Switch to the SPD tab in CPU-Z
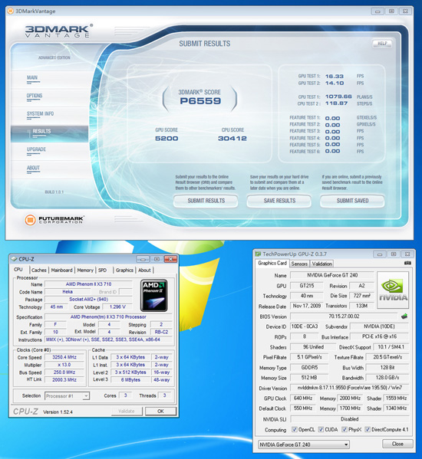Image resolution: width=422 pixels, height=459 pixels. (102, 270)
